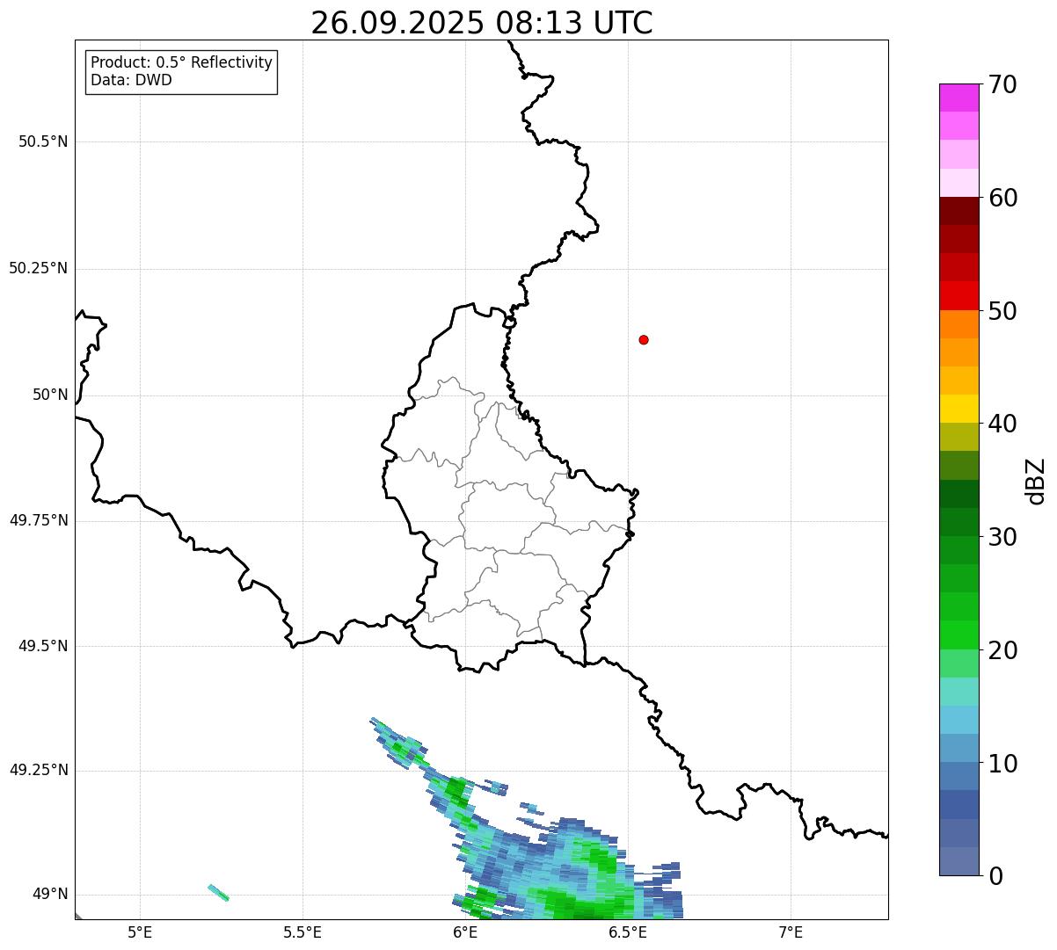Click the 70 colorbar tick label

coord(1002,84)
